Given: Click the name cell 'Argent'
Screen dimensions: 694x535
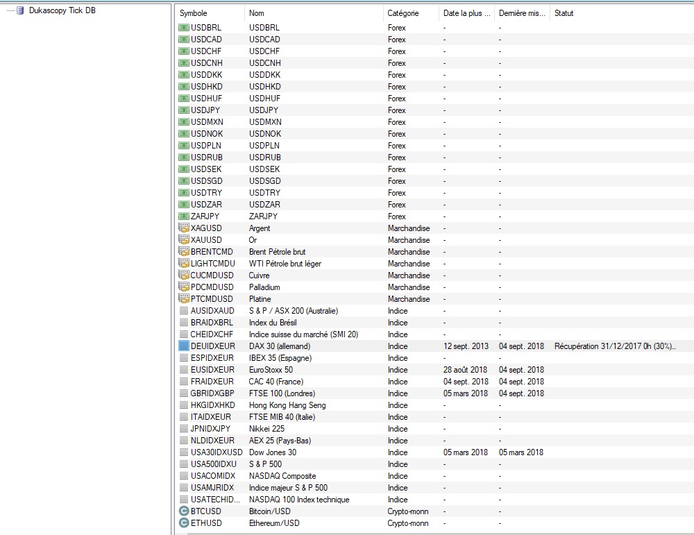Looking at the screenshot, I should pyautogui.click(x=260, y=228).
